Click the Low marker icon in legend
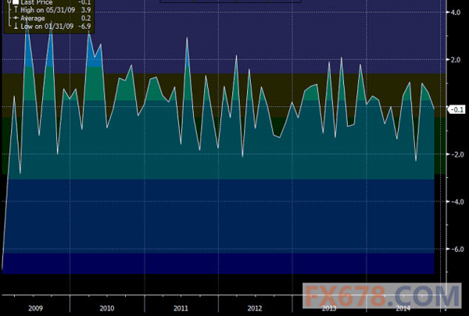The height and width of the screenshot is (316, 469). click(15, 27)
